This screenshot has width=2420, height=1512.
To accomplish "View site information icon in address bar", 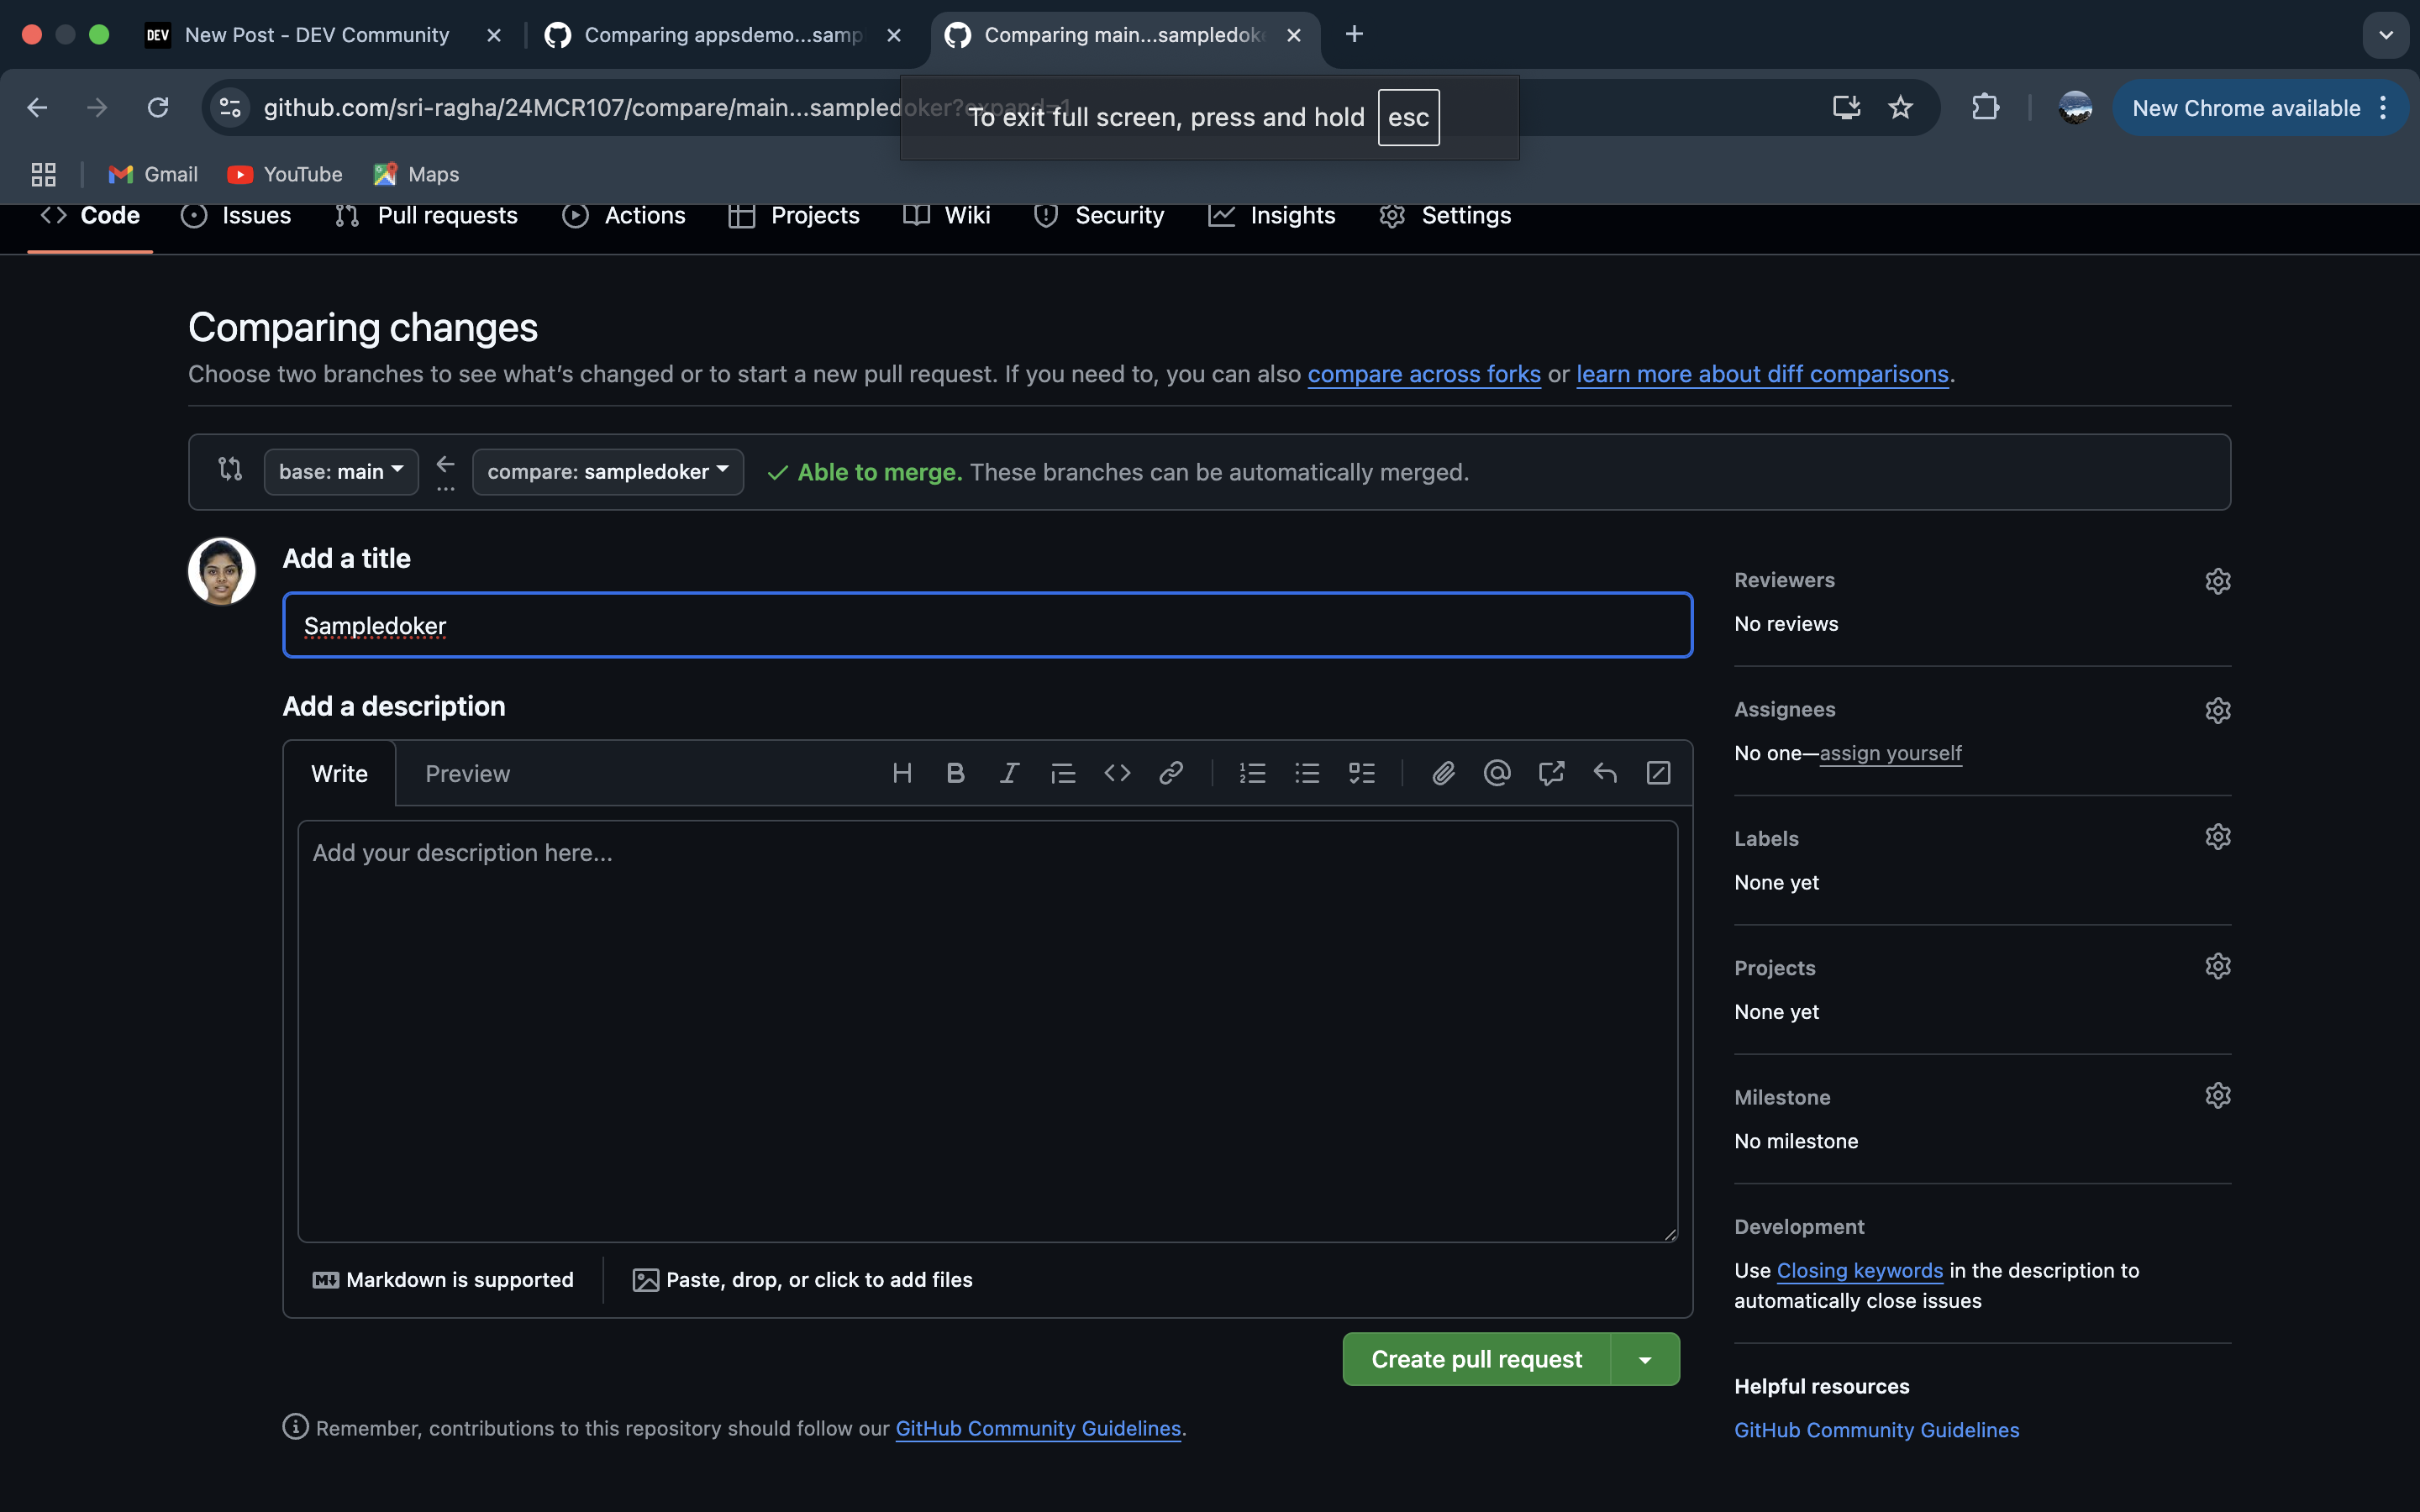I will tap(230, 107).
